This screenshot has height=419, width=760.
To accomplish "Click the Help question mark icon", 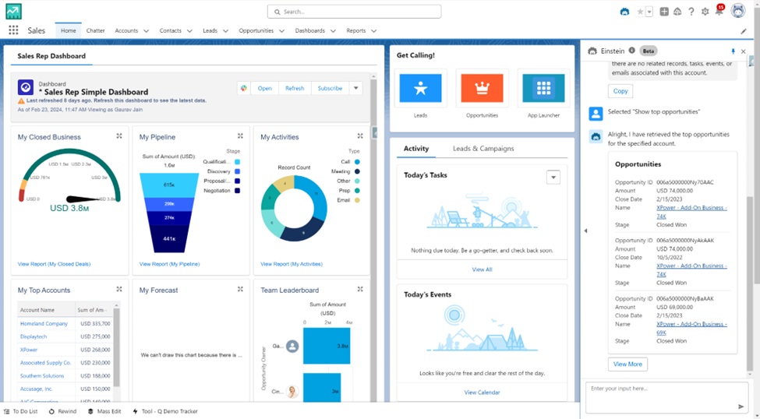I will tap(691, 12).
